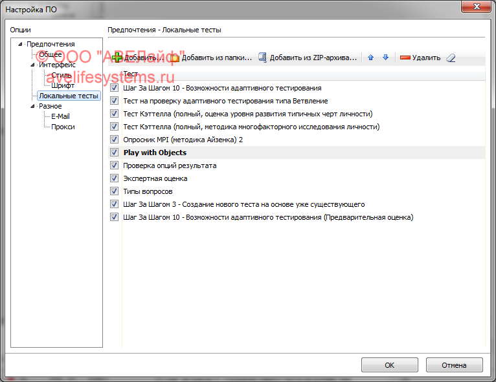
Task: Click Add from folder toolbar icon
Action: pos(174,58)
